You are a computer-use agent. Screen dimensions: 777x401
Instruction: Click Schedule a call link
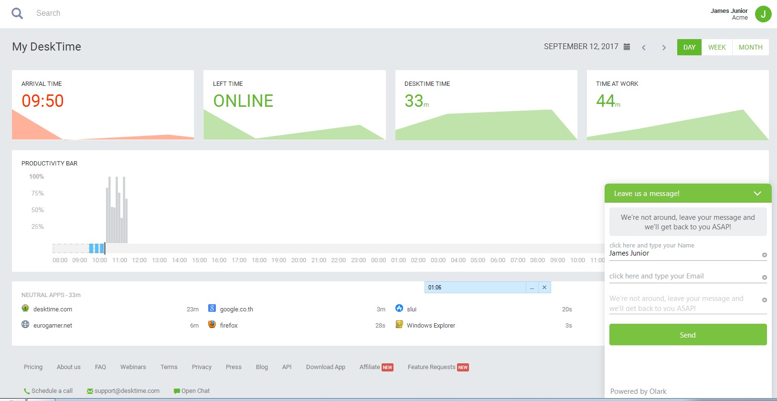tap(52, 391)
